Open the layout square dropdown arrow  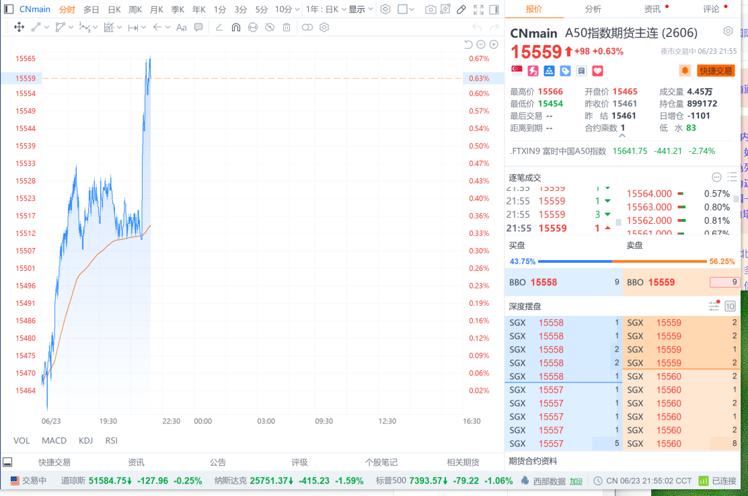412,9
